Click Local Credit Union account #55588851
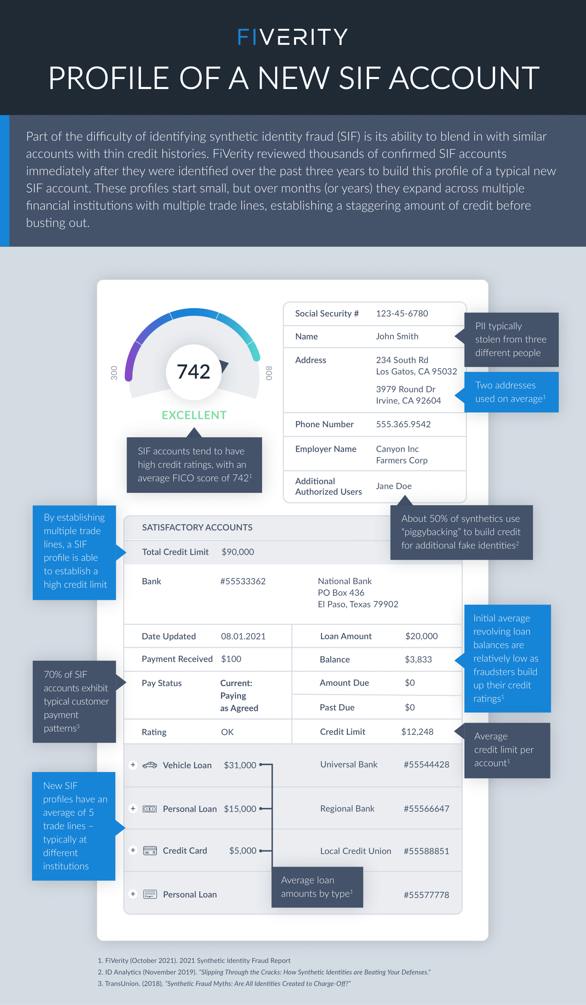This screenshot has width=586, height=1005. 426,851
